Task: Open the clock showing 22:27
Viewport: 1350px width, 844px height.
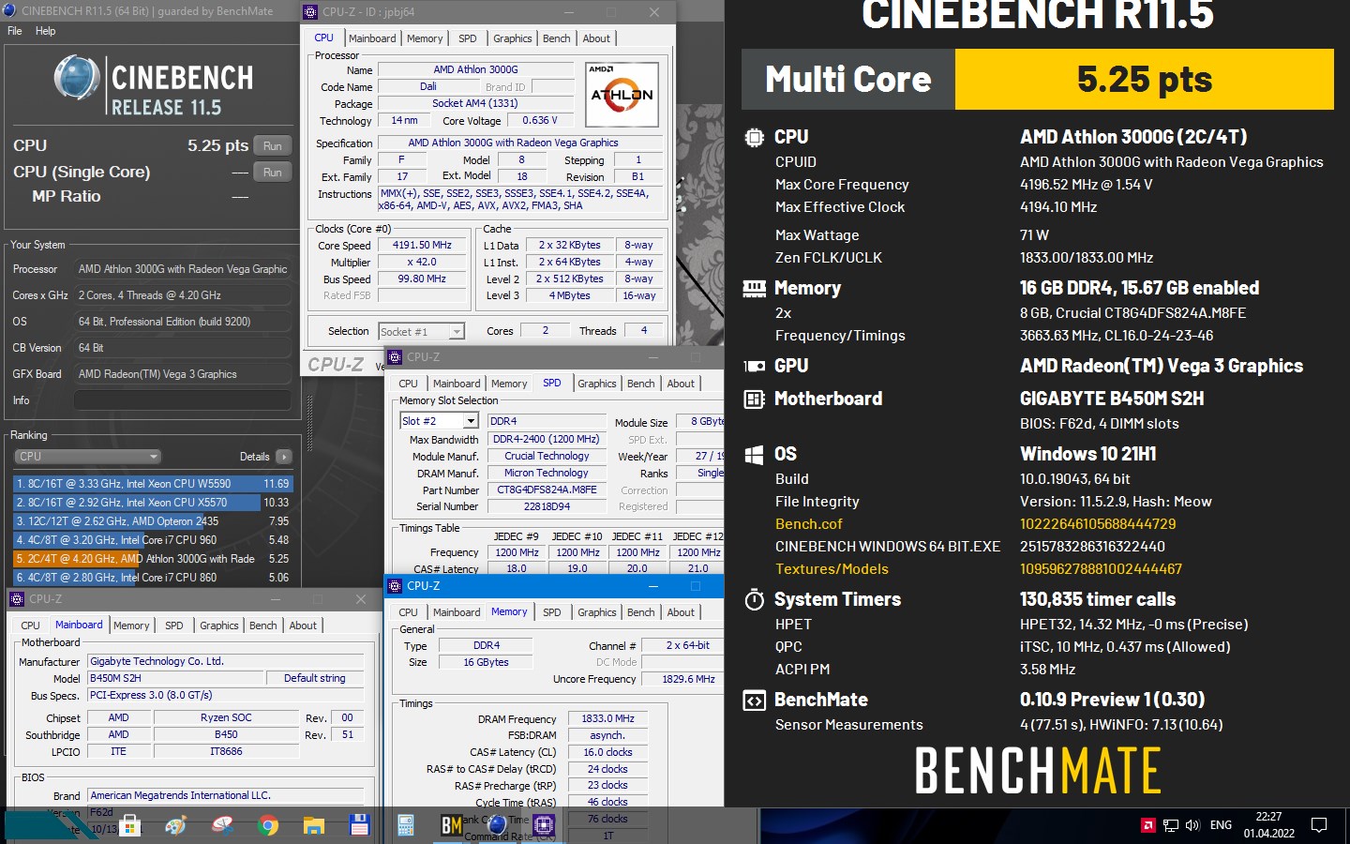Action: point(1269,825)
